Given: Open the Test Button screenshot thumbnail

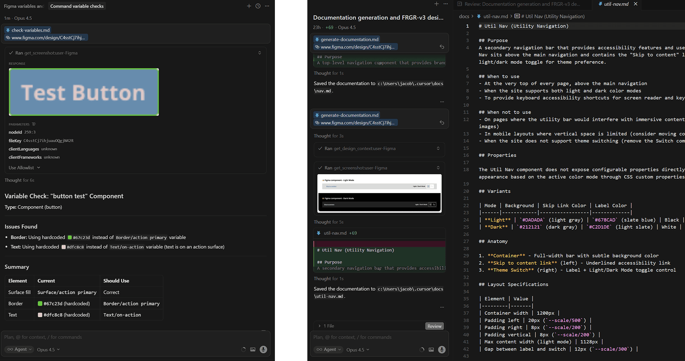Looking at the screenshot, I should point(84,92).
